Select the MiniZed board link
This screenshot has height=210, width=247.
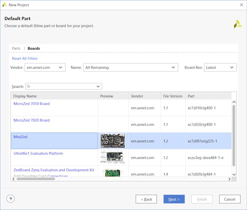(x=20, y=137)
